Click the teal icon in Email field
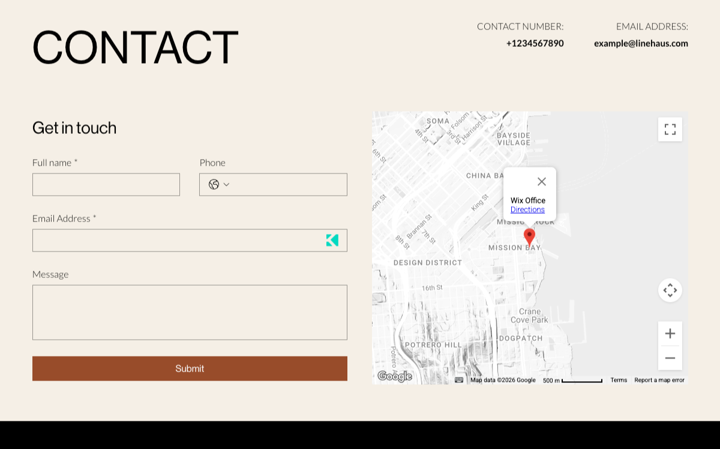 point(332,240)
